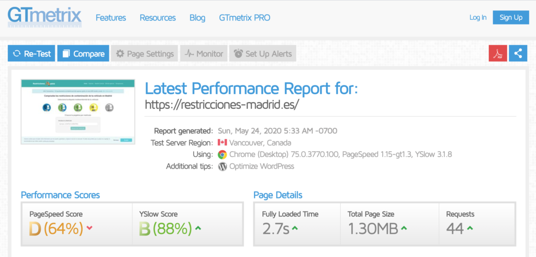This screenshot has height=257, width=536.
Task: Click the WordPress logo icon
Action: point(222,166)
